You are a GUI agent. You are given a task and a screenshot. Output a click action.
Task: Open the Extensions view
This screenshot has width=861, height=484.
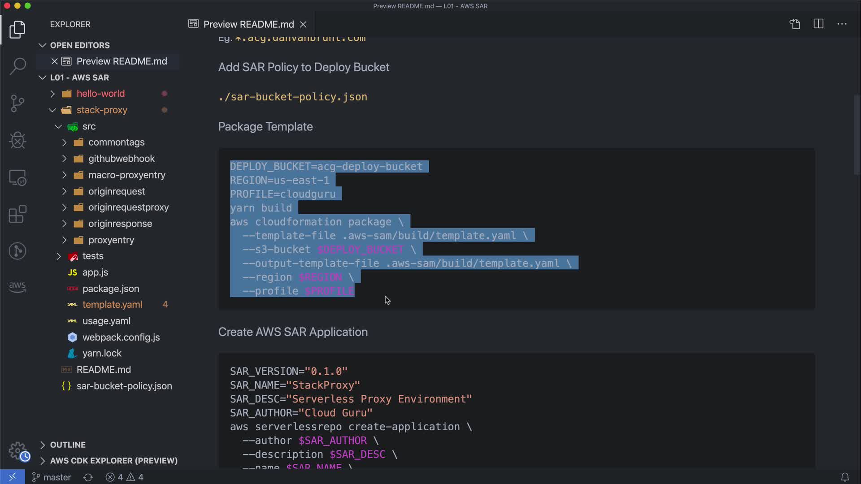tap(17, 214)
